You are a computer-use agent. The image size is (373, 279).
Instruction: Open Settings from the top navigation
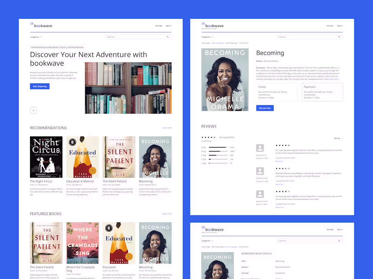tap(158, 26)
